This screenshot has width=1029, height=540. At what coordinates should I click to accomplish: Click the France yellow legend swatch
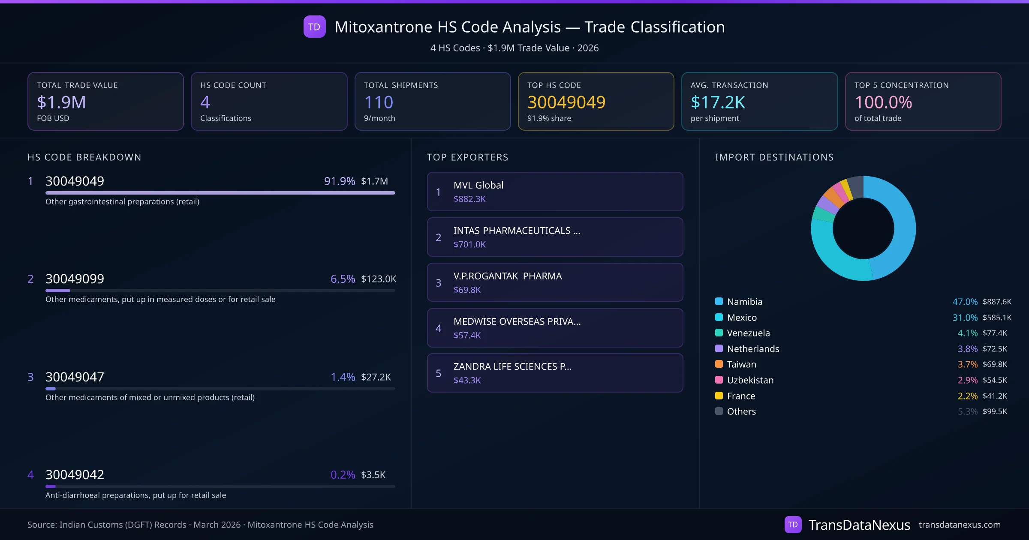tap(719, 396)
